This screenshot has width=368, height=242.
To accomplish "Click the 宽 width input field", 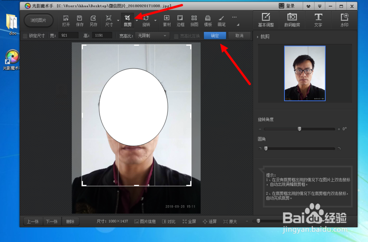I will coord(68,35).
